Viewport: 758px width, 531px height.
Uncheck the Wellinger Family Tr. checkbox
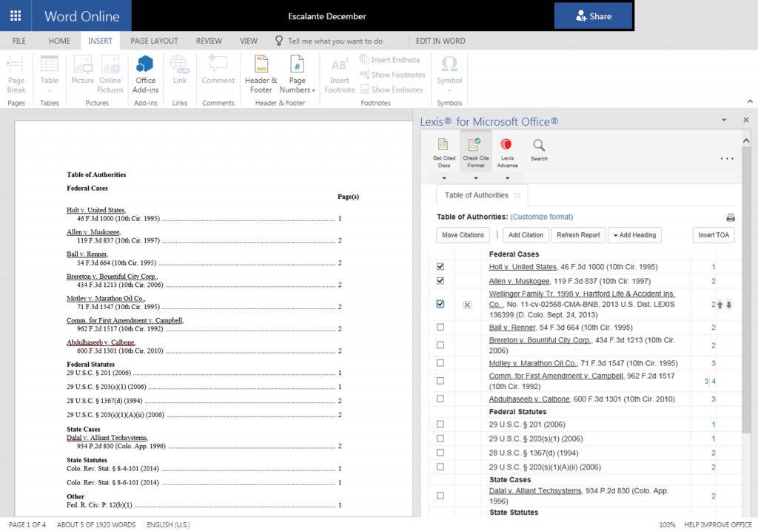click(x=440, y=304)
